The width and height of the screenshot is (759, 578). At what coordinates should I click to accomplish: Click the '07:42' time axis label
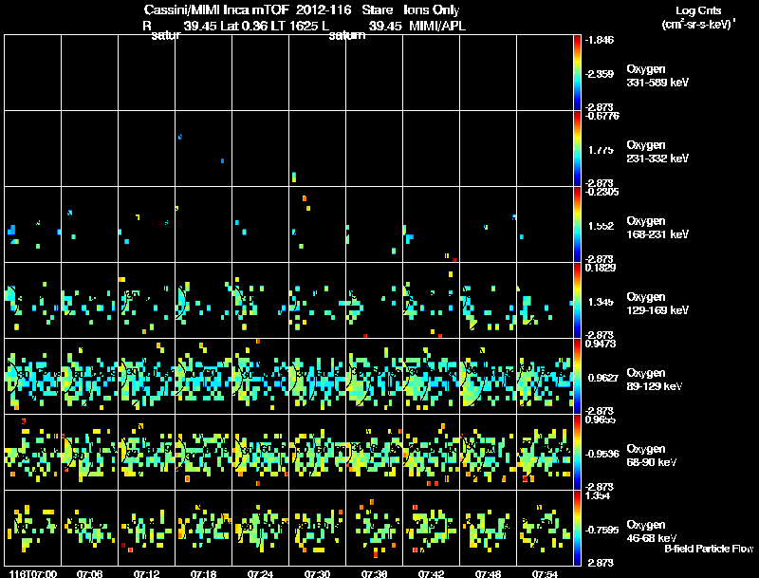(431, 573)
